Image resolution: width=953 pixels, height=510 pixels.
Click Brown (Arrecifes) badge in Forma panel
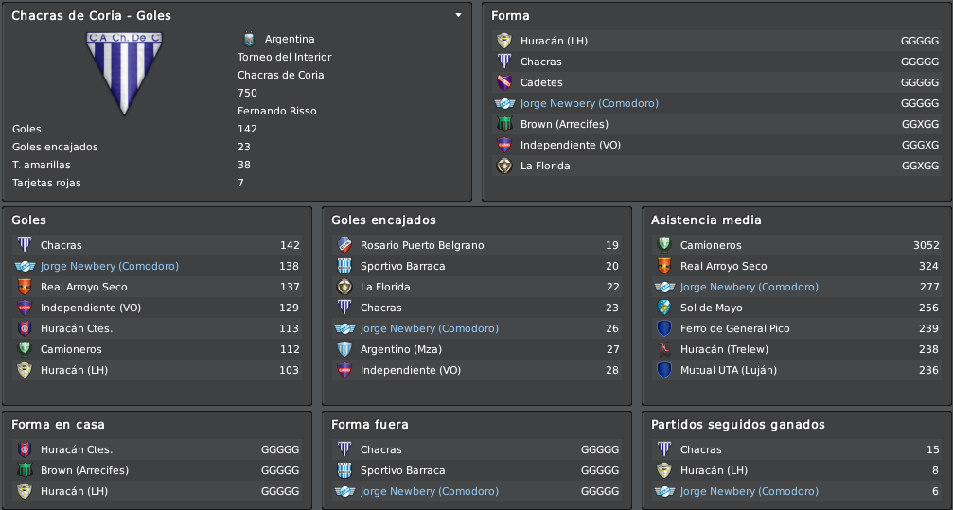[x=503, y=124]
